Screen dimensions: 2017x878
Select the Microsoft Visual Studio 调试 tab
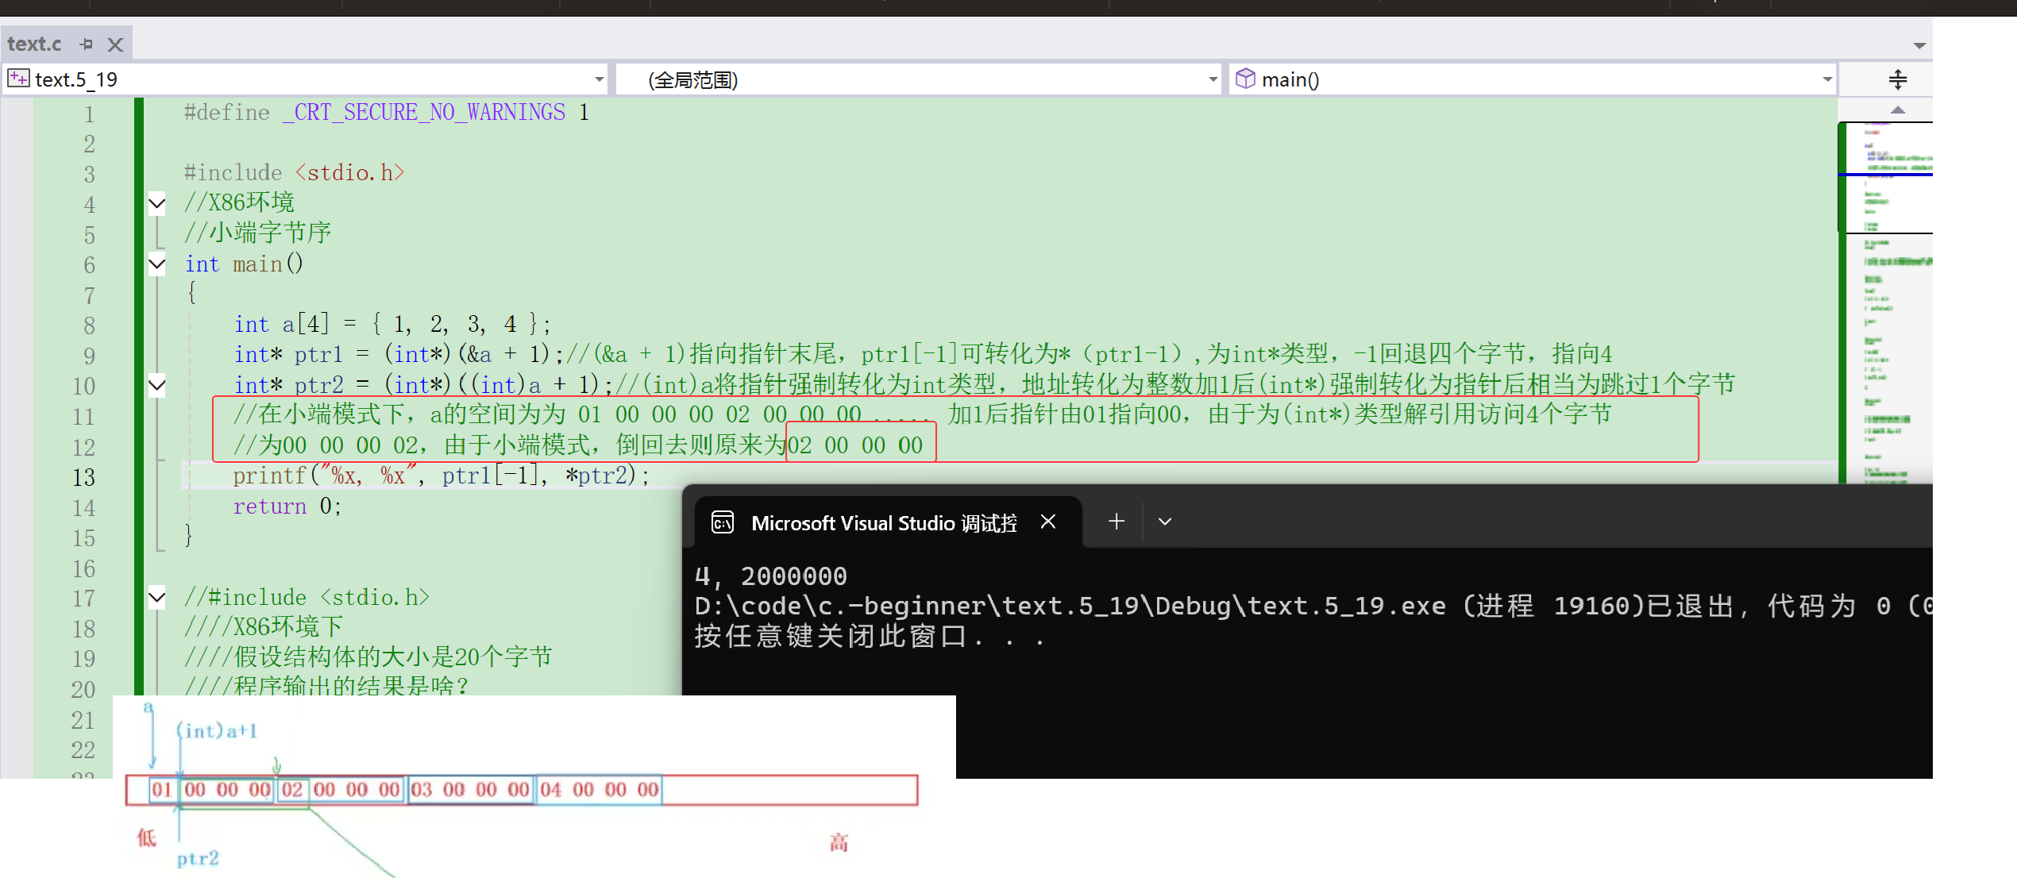click(883, 523)
